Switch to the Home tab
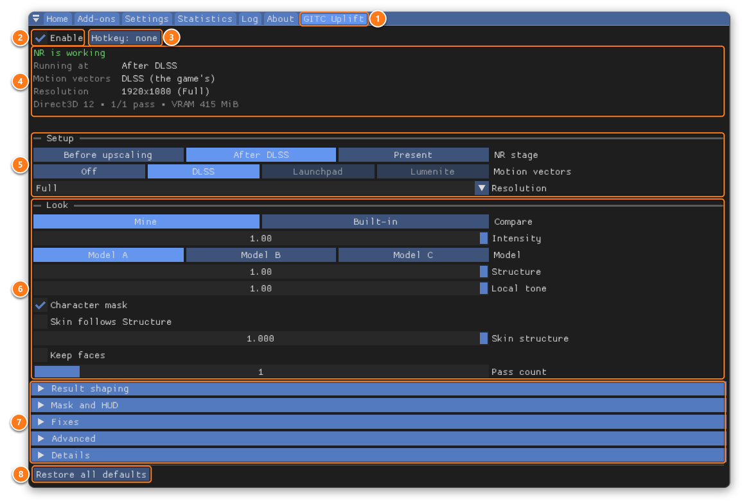 pyautogui.click(x=57, y=19)
